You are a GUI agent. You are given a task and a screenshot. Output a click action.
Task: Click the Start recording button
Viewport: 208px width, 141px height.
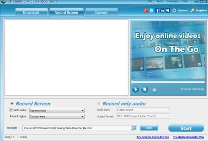point(186,128)
